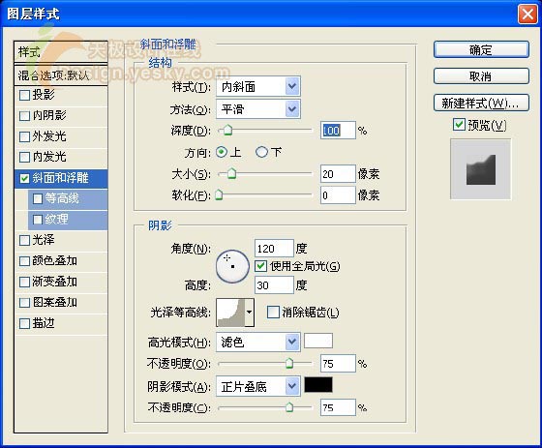This screenshot has height=448, width=542.
Task: Click the 确定 OK button
Action: [x=481, y=50]
